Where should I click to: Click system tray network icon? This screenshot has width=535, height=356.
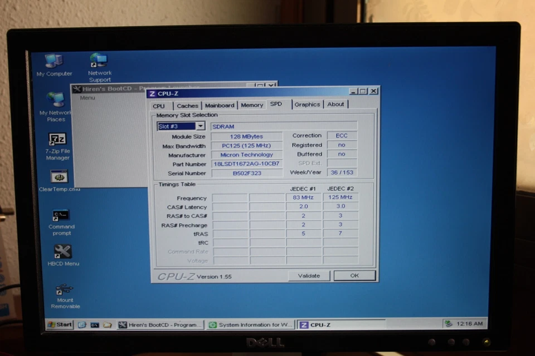448,324
